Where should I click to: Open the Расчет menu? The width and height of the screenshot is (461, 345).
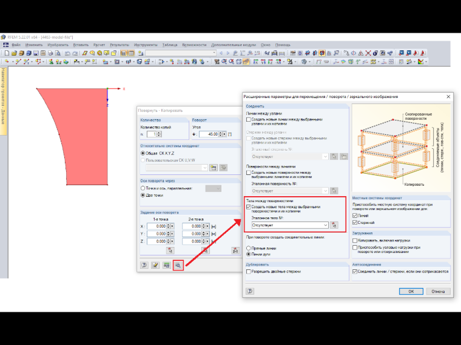click(x=99, y=45)
